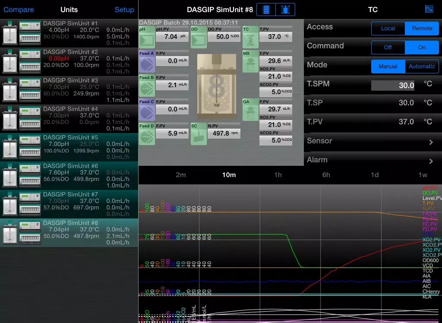Open the Feed D pump icon

[x=147, y=134]
